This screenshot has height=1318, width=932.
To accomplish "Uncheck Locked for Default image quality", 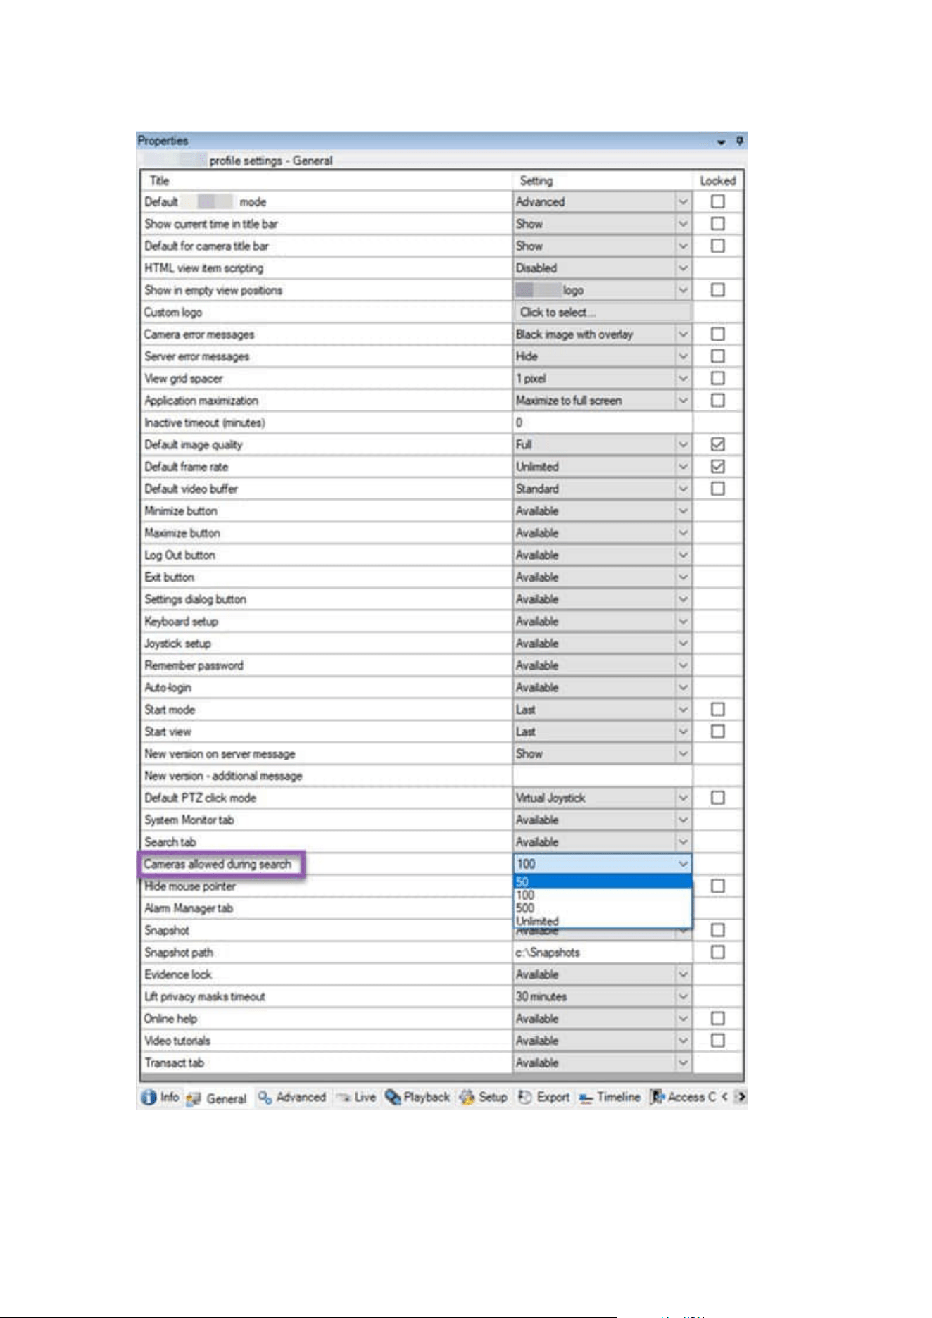I will click(x=717, y=445).
